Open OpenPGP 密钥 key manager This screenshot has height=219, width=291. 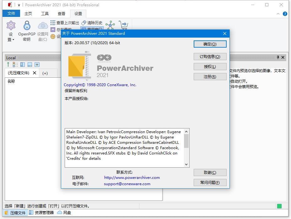[27, 31]
